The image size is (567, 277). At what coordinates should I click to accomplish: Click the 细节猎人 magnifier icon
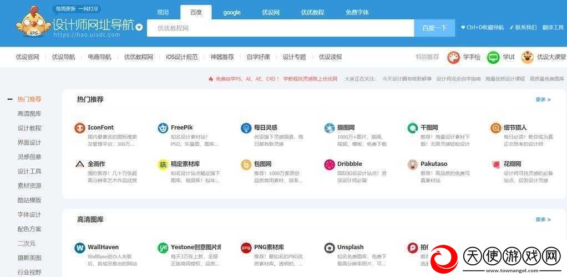coord(496,128)
